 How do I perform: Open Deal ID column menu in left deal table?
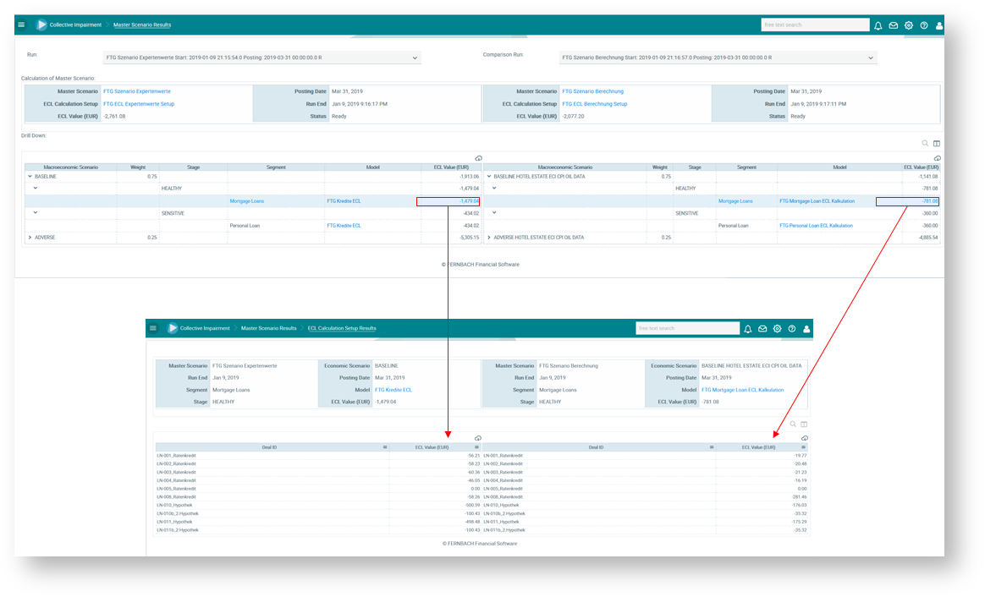coord(385,446)
